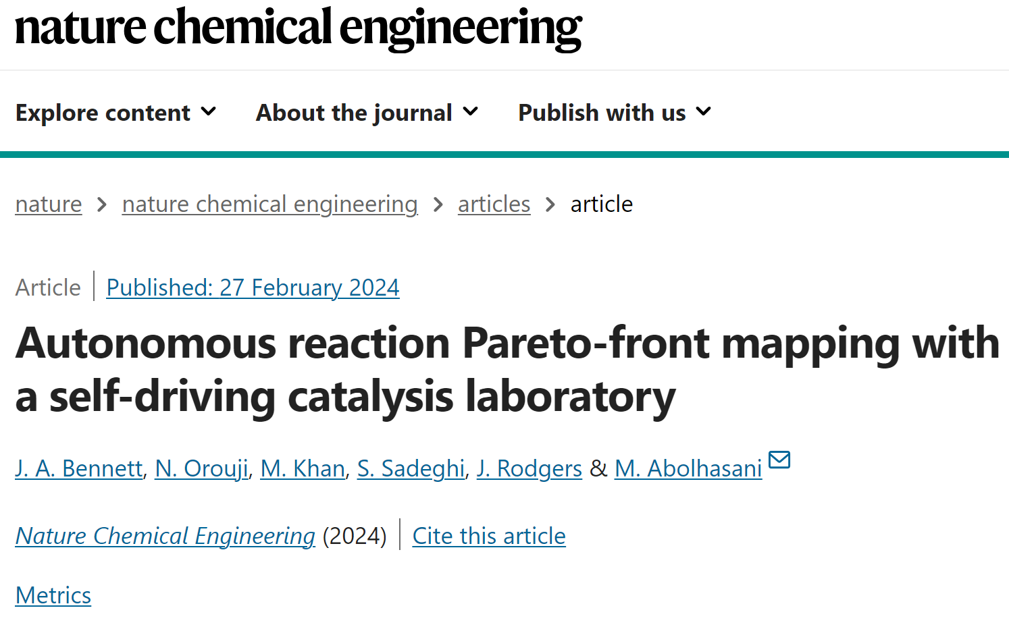1009x629 pixels.
Task: Click the email envelope icon beside M. Abolhasani
Action: click(x=779, y=460)
